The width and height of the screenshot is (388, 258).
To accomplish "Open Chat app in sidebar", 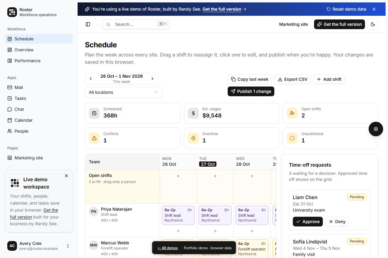I will [39, 109].
